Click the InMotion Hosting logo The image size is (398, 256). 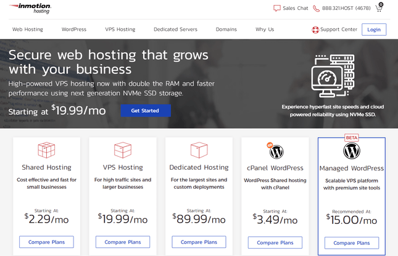tap(30, 8)
